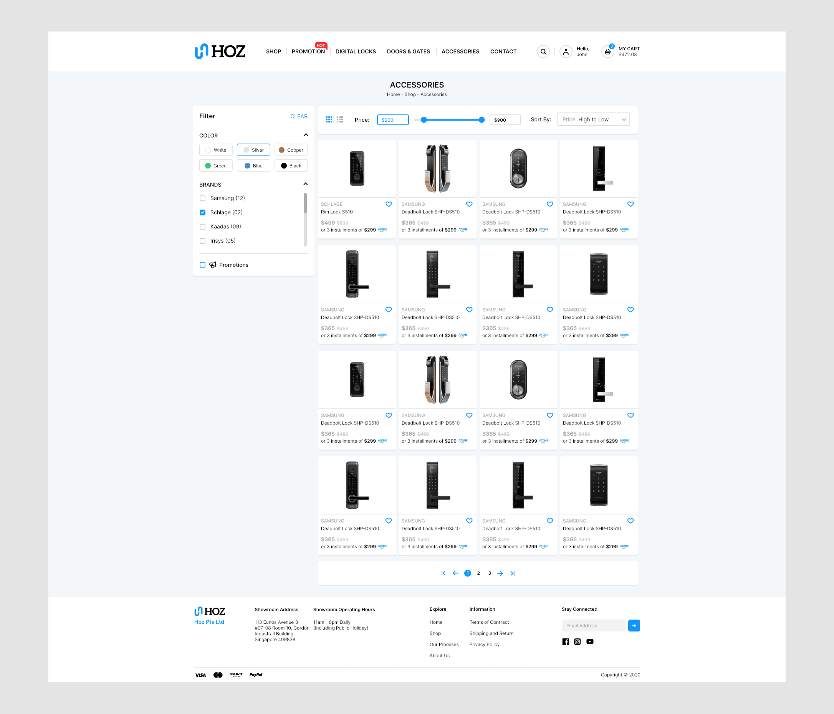
Task: Click the HOZ logo in footer
Action: [x=210, y=612]
